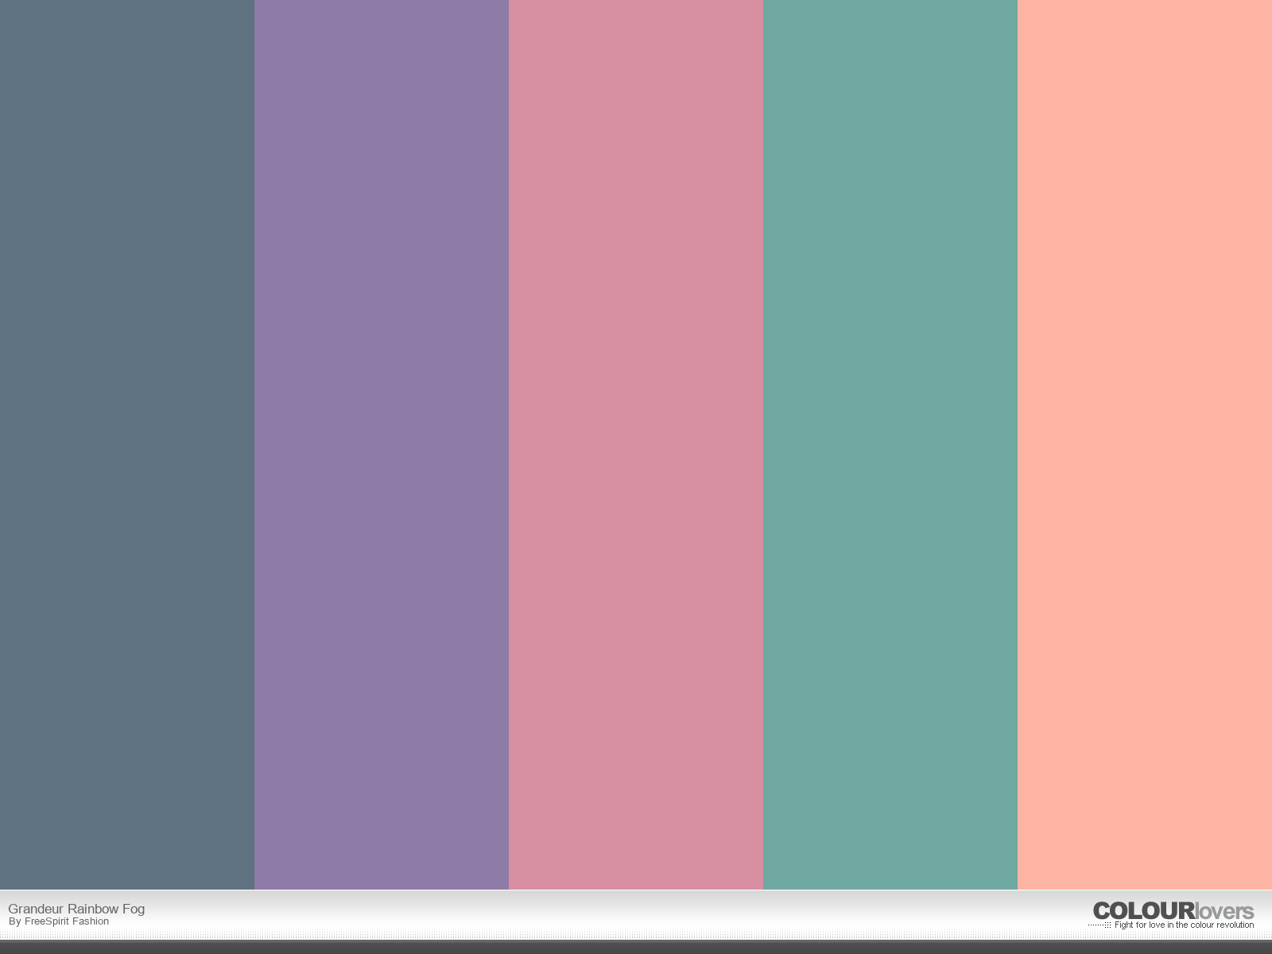Click the 'By FreeSpirit Fashion' author text
The height and width of the screenshot is (954, 1272).
coord(59,921)
